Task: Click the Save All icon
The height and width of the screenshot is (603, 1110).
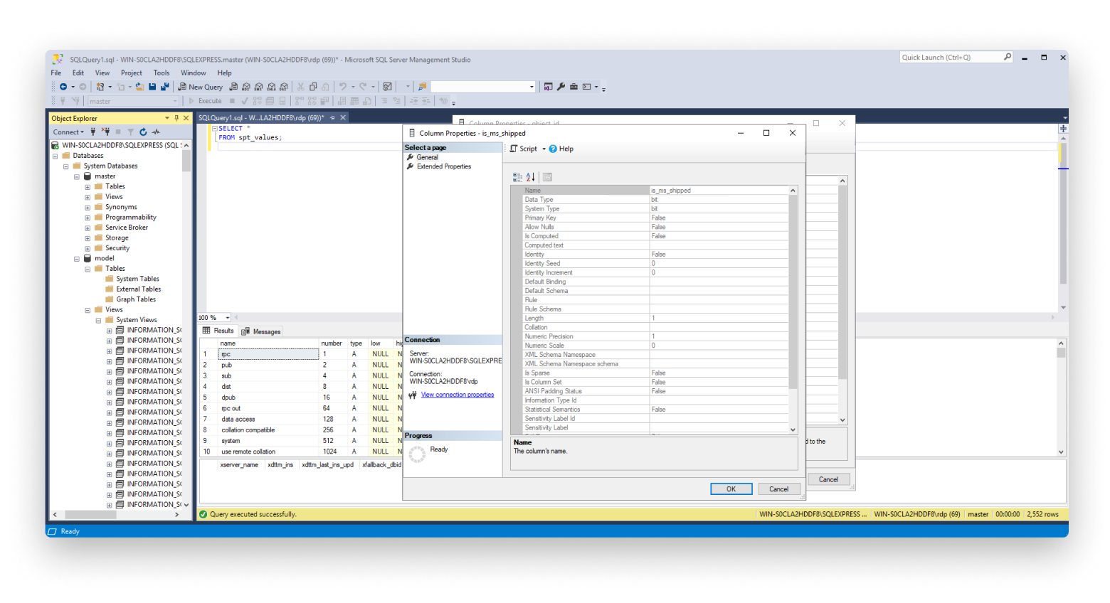Action: (164, 87)
